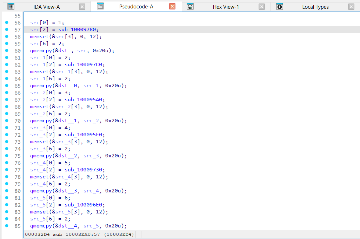Screen dimensions: 360x239
Task: Close the Hex View-1 tab
Action: tap(261, 7)
